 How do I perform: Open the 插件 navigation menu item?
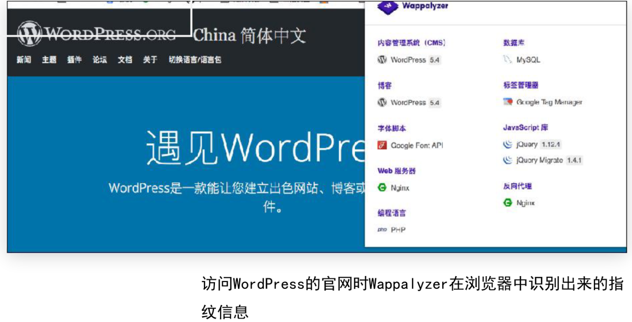pos(74,60)
